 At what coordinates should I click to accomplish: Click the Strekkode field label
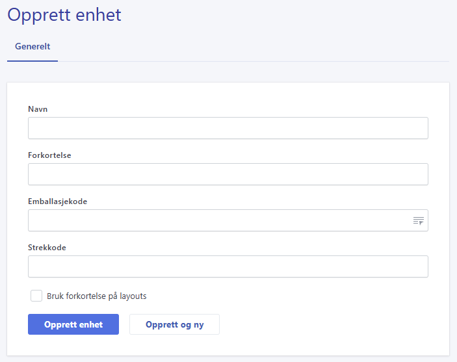[x=47, y=248]
